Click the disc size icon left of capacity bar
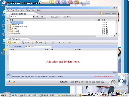 [9, 75]
